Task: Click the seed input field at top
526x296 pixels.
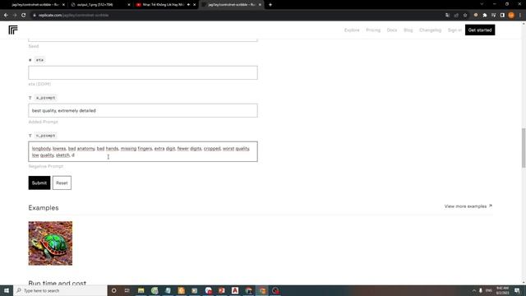Action: [143, 40]
